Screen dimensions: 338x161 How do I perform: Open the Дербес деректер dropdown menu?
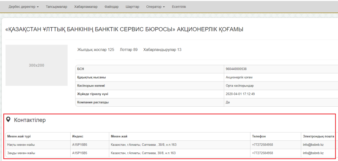[23, 7]
